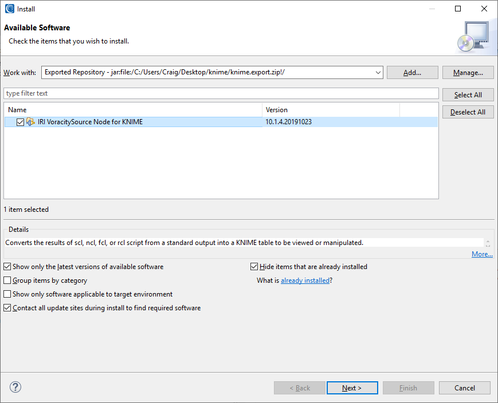Open the More... details link
The height and width of the screenshot is (403, 498).
tap(482, 254)
